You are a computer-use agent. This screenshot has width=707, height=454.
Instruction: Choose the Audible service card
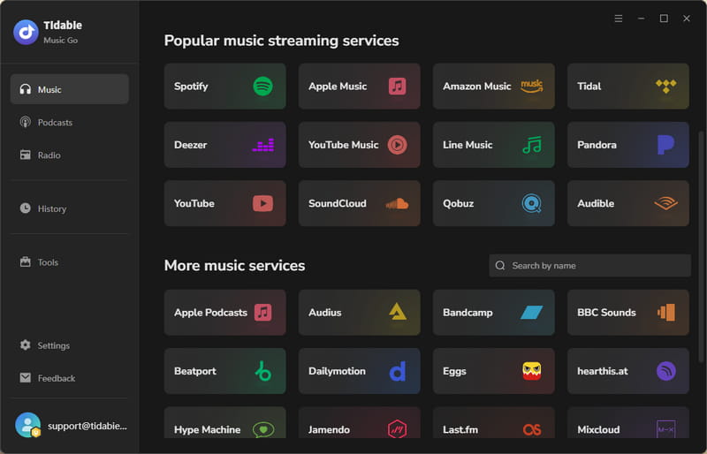(x=627, y=203)
